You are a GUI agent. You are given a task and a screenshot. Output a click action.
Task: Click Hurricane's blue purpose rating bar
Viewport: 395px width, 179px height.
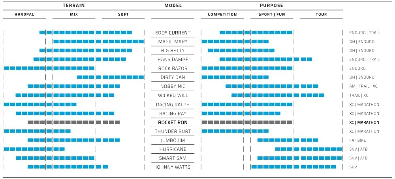point(308,149)
